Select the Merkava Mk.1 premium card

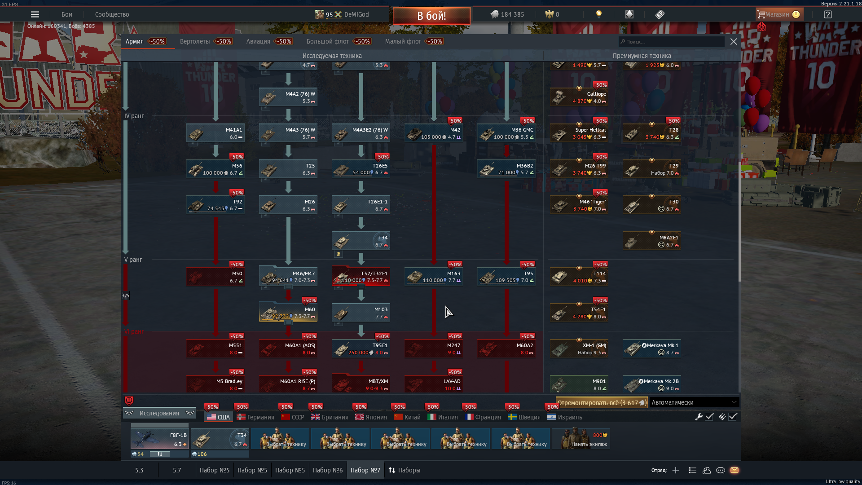(652, 349)
